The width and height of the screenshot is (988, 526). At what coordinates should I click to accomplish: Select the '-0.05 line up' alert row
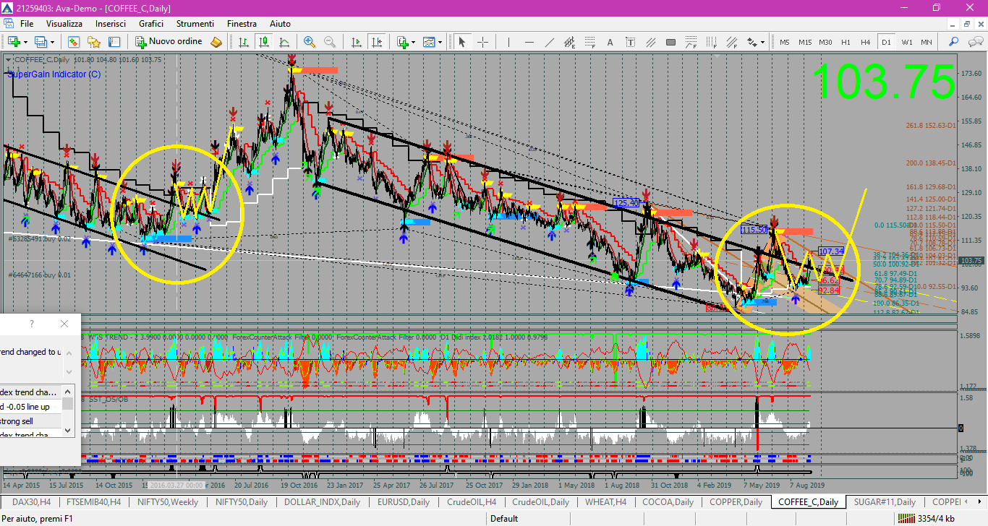(30, 407)
